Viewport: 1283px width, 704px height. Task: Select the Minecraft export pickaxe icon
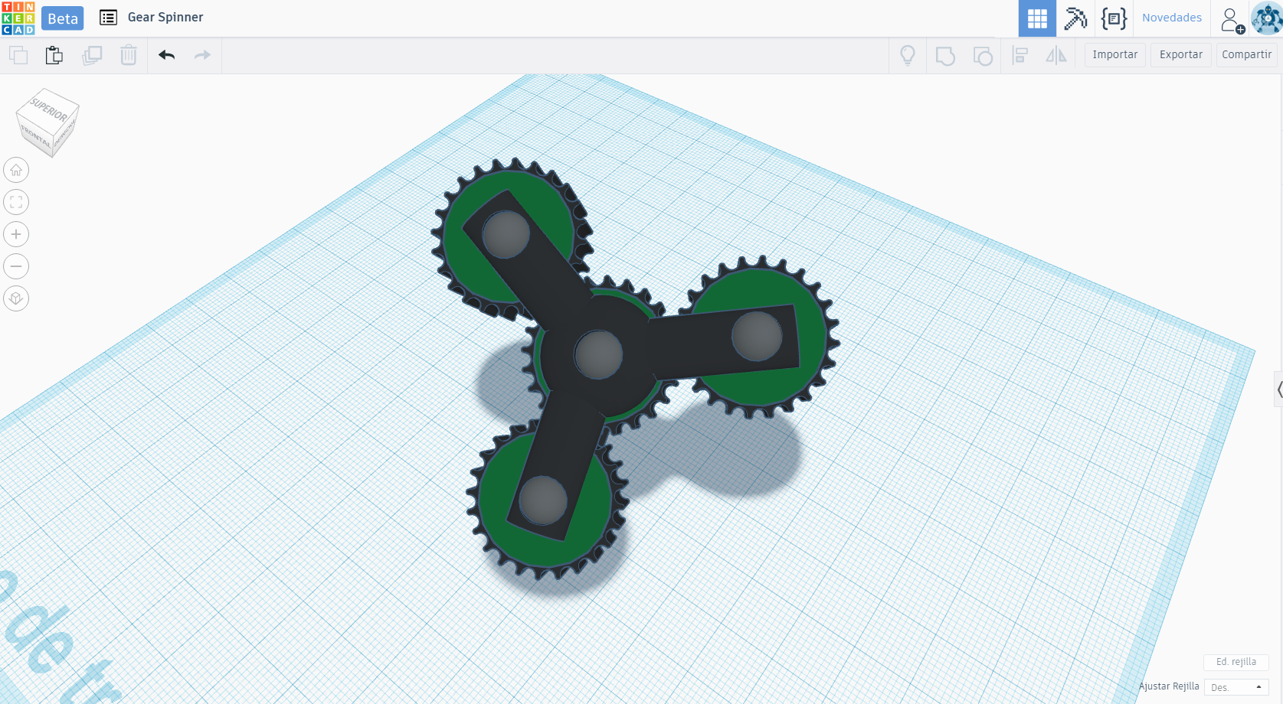pyautogui.click(x=1075, y=18)
